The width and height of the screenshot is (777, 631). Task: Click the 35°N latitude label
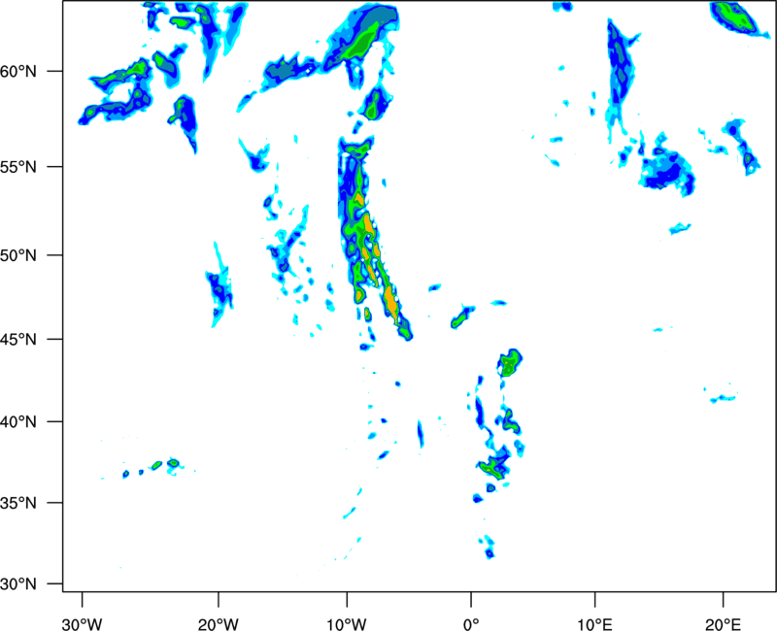click(x=18, y=503)
